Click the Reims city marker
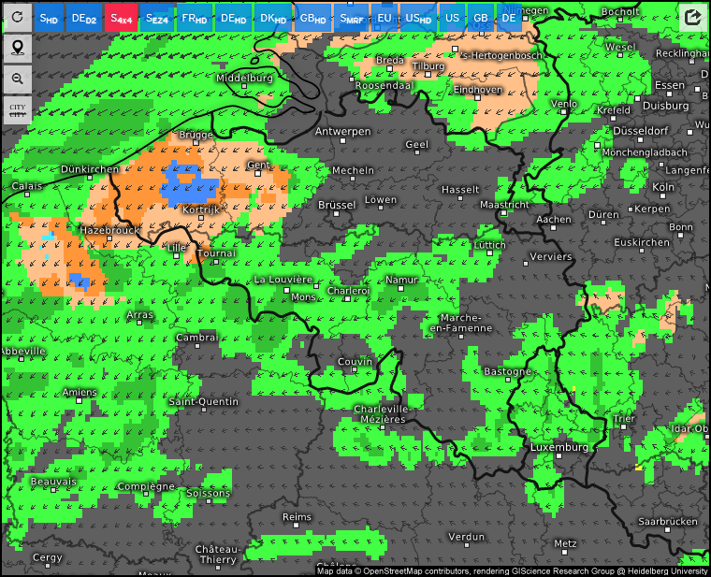The height and width of the screenshot is (577, 711). click(297, 526)
